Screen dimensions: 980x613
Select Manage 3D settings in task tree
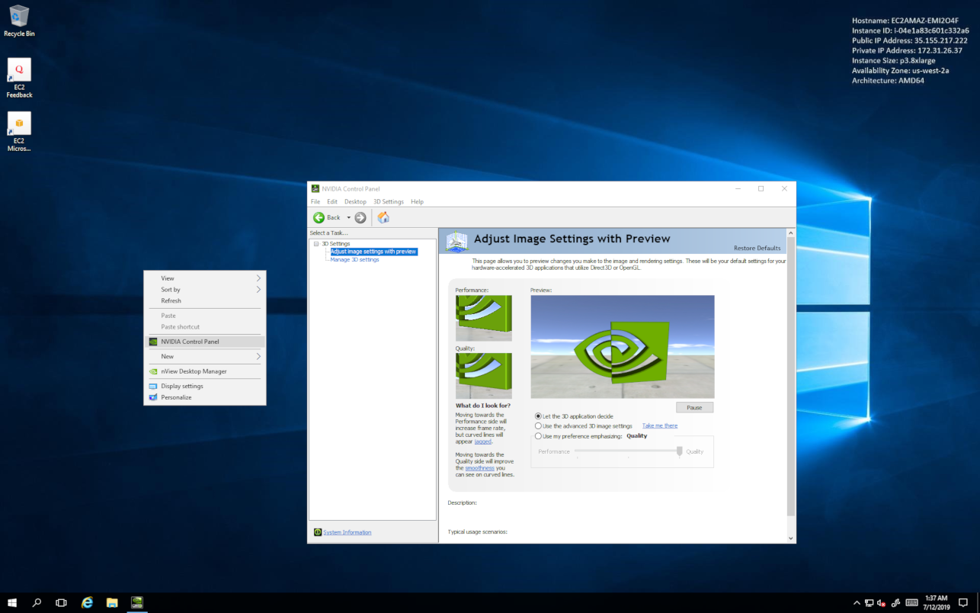pos(354,259)
